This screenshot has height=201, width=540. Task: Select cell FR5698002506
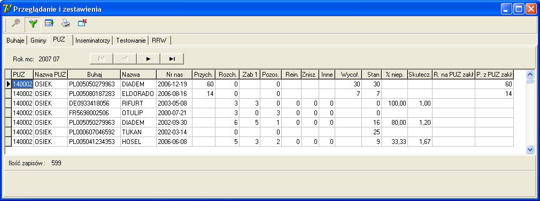[x=94, y=112]
